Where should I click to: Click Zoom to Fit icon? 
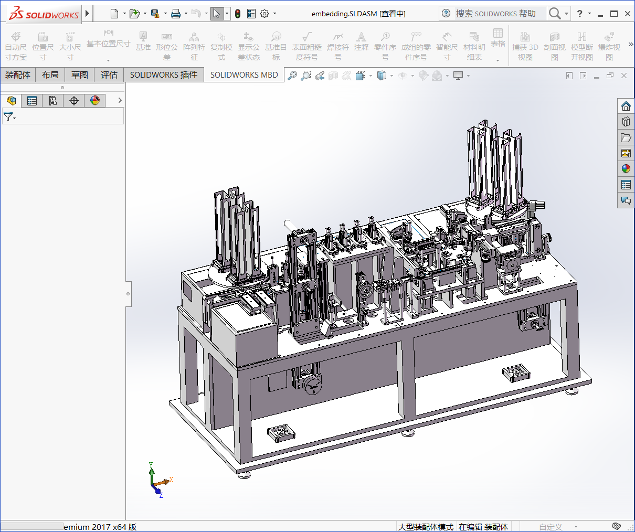(x=292, y=76)
